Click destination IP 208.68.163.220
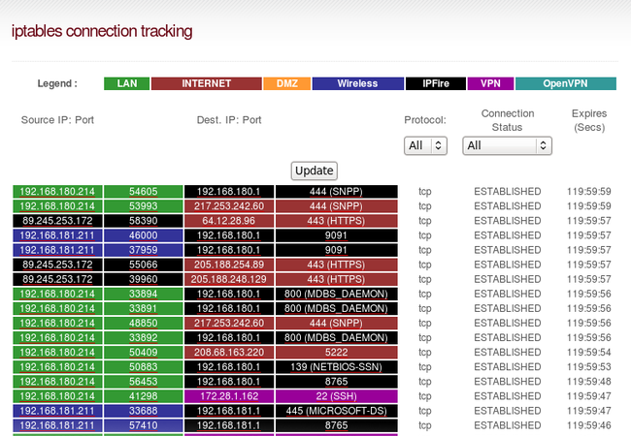The image size is (631, 436). tap(229, 353)
